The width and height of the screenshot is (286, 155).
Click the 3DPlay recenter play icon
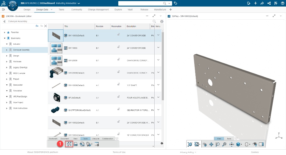click(x=190, y=144)
